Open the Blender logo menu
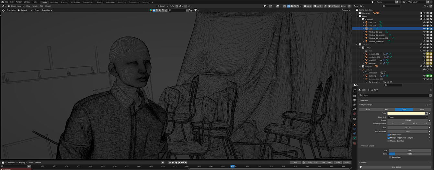The height and width of the screenshot is (170, 434). tap(2, 2)
